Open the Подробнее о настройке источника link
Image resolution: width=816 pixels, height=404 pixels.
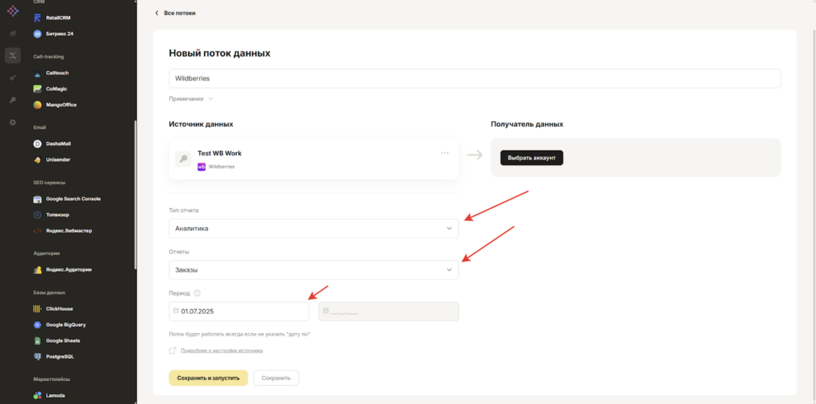point(222,351)
